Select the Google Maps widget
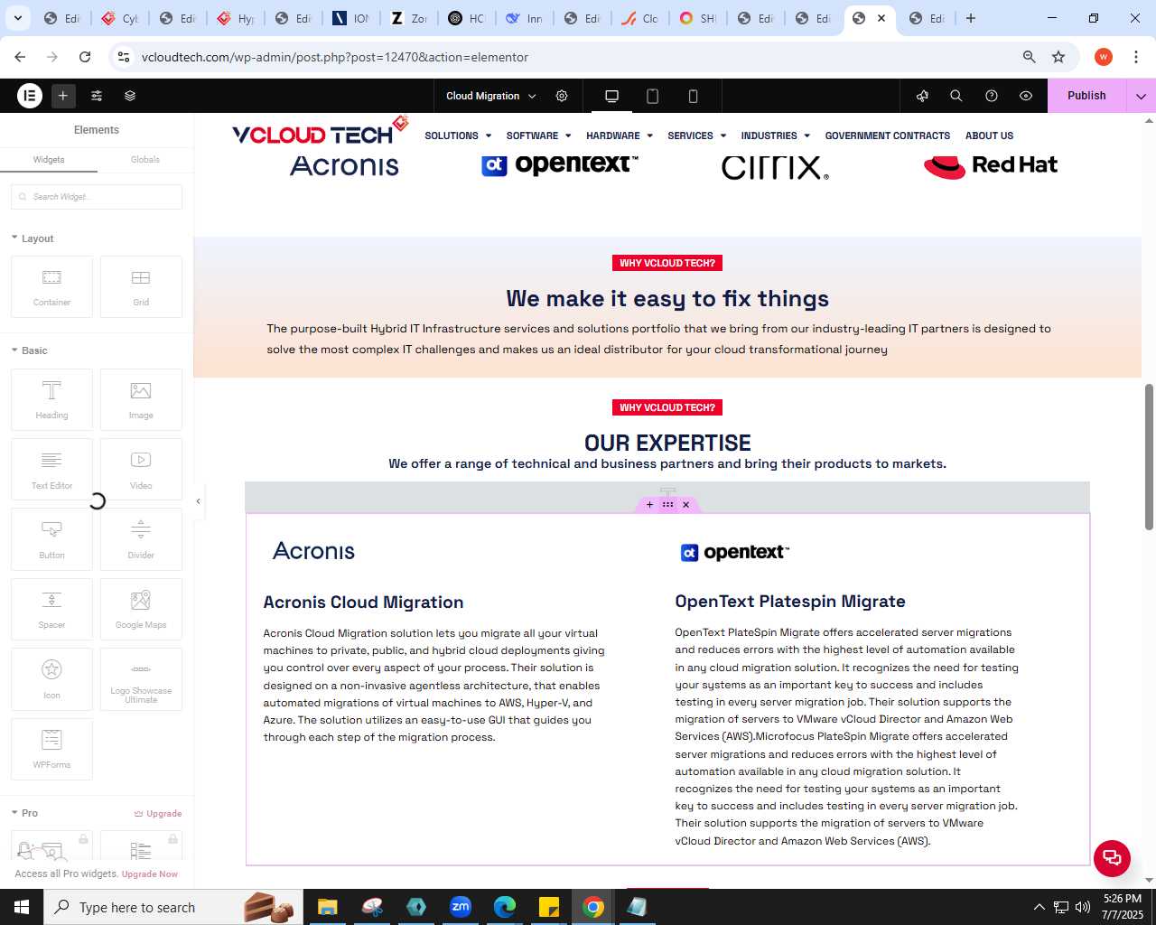This screenshot has height=925, width=1156. 141,609
